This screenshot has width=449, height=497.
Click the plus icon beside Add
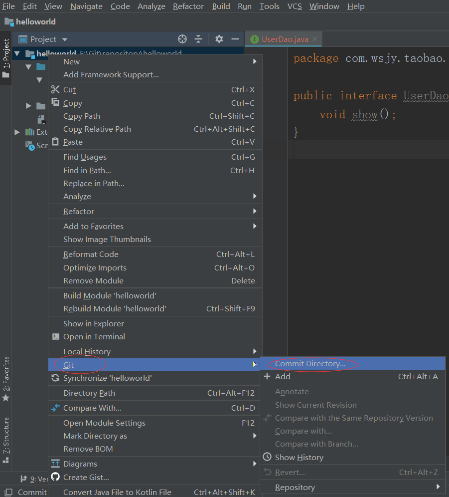tap(267, 376)
